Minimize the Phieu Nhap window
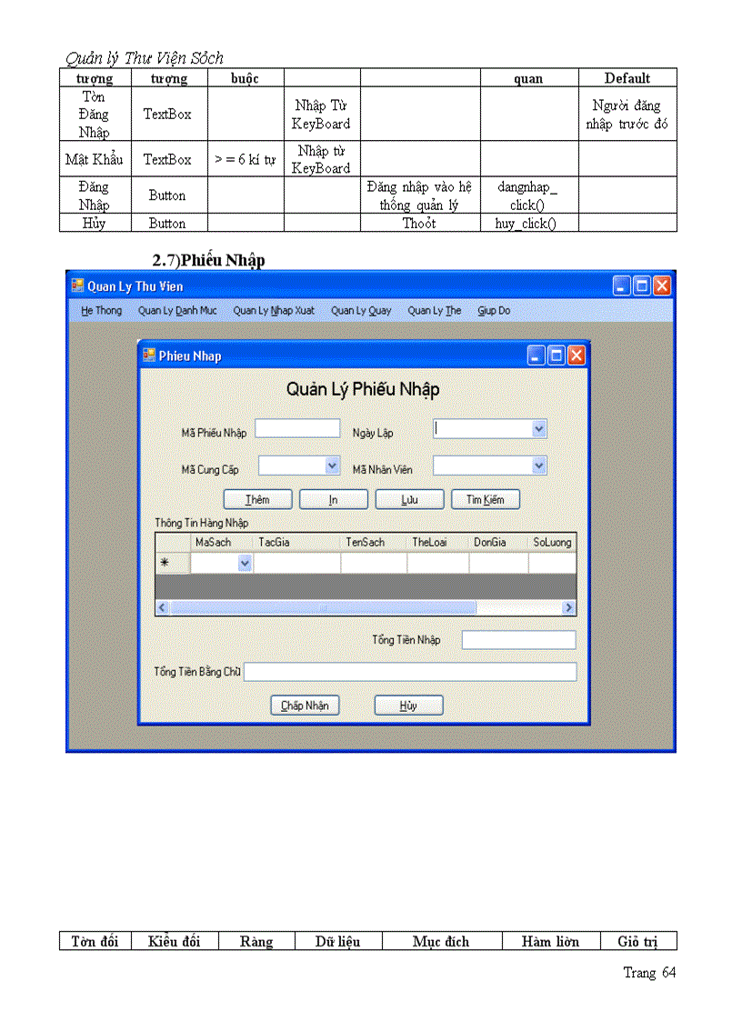The width and height of the screenshot is (742, 1021). [x=535, y=355]
